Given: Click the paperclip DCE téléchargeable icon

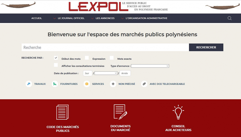Looking at the screenshot, I should point(144,84).
